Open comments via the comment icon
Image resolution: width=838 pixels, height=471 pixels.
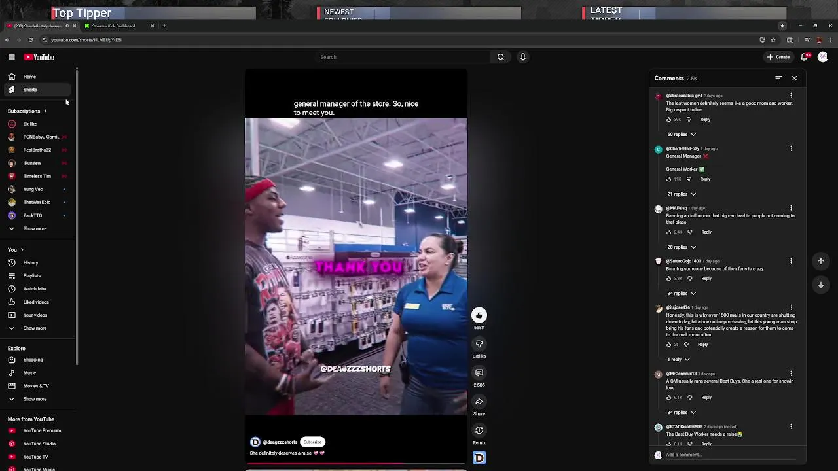pyautogui.click(x=479, y=373)
